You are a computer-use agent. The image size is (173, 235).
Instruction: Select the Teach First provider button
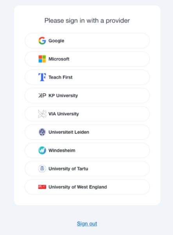click(87, 77)
